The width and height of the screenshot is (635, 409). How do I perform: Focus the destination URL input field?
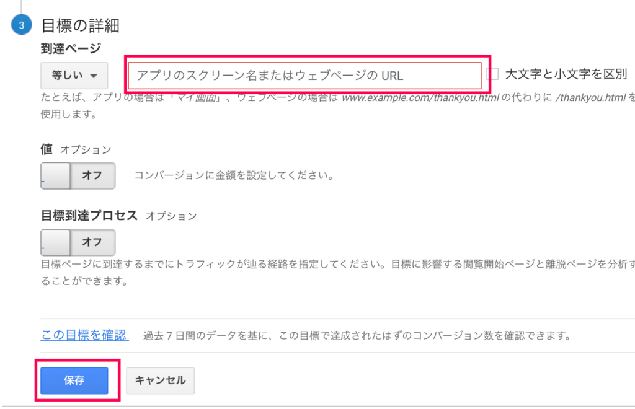point(304,75)
